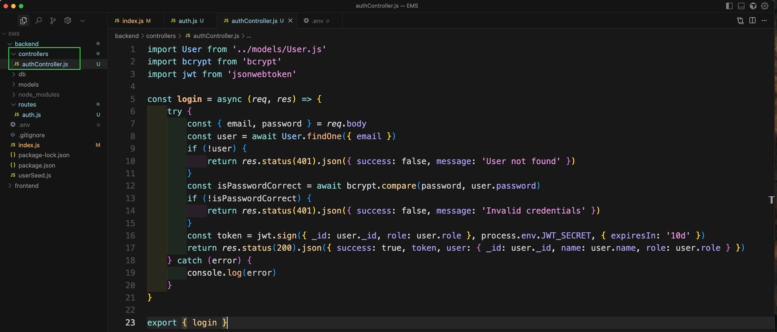The width and height of the screenshot is (777, 332).
Task: Open the Search view magnifier icon
Action: pyautogui.click(x=38, y=21)
